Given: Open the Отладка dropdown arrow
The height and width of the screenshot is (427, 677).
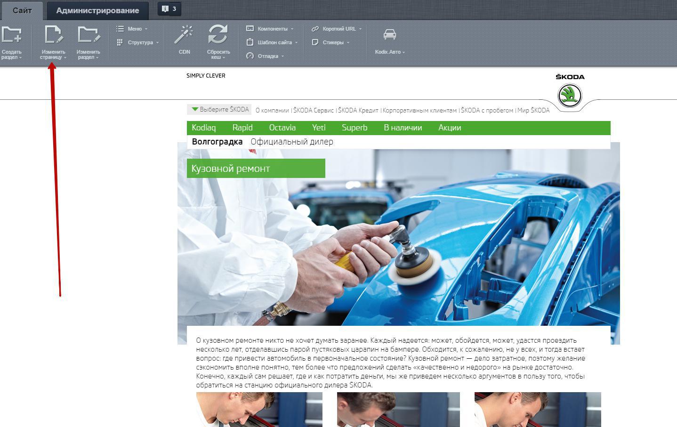Looking at the screenshot, I should (x=282, y=56).
